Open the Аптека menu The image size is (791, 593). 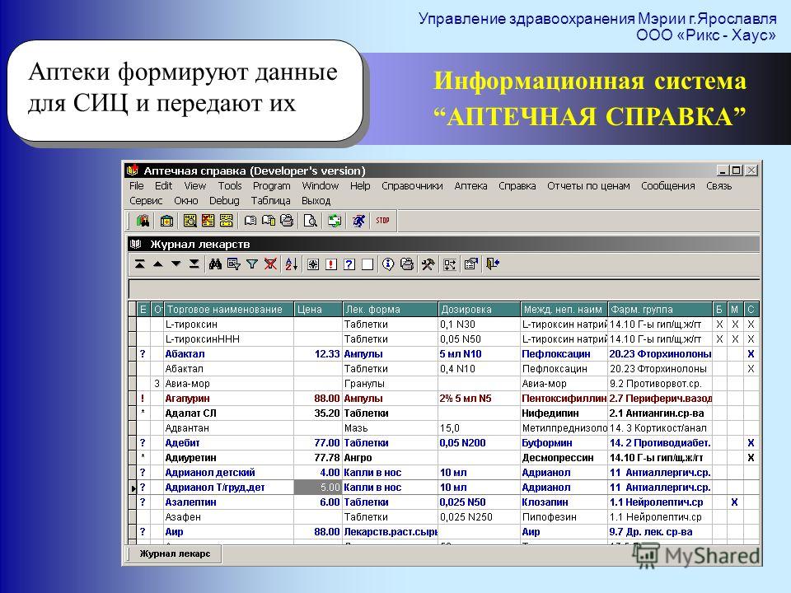click(470, 185)
